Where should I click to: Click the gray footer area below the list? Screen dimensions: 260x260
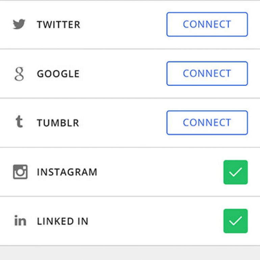(x=130, y=253)
